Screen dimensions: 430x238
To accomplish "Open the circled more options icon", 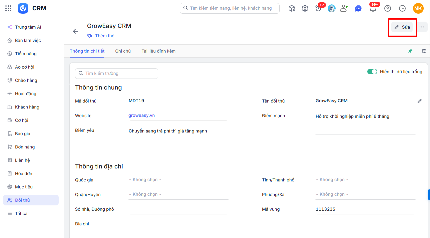I will click(x=402, y=8).
